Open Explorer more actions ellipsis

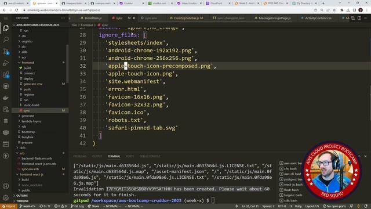click(x=63, y=18)
